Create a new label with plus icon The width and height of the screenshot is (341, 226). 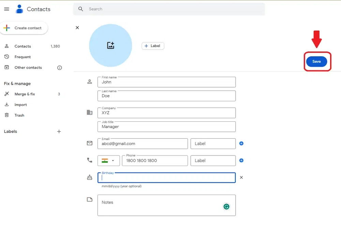tap(59, 131)
